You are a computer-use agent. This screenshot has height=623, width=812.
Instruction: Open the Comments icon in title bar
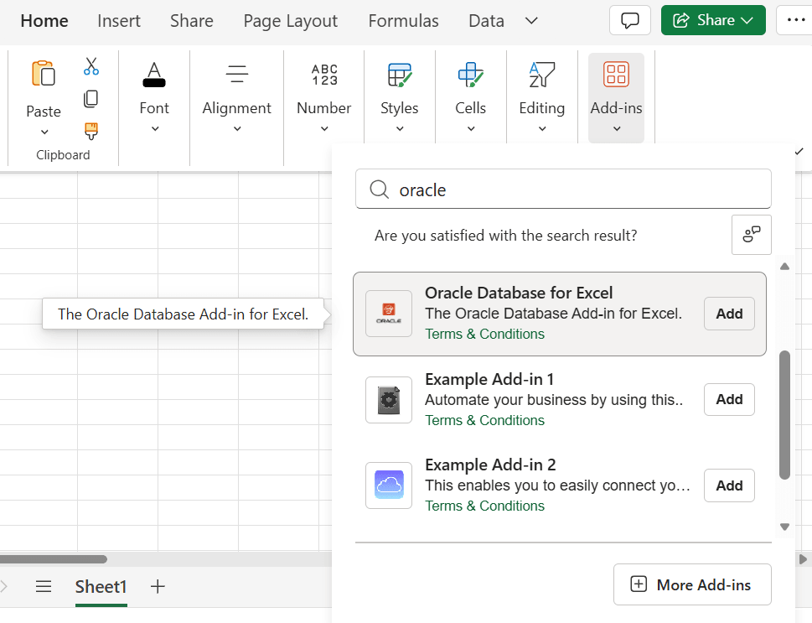point(629,20)
